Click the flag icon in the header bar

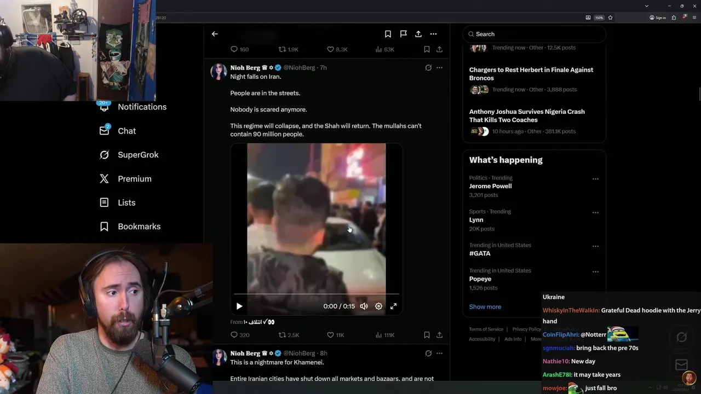[x=403, y=34]
